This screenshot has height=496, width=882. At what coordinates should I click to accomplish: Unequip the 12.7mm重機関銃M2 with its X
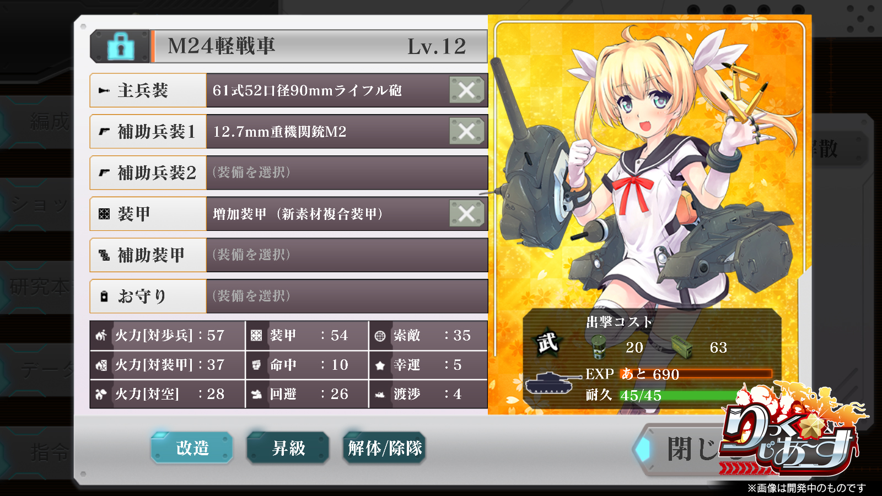[466, 131]
